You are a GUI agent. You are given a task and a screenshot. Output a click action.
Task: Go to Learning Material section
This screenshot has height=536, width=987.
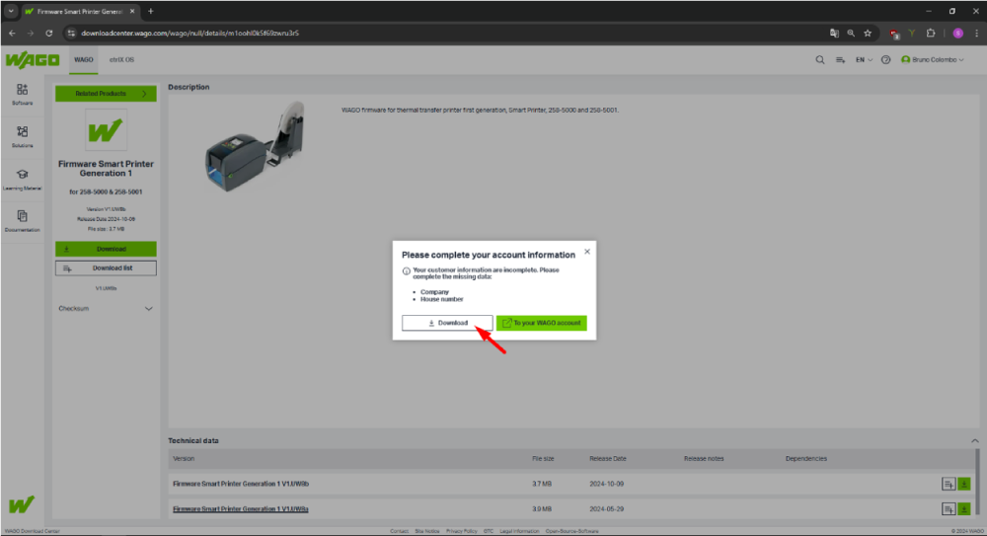[22, 178]
